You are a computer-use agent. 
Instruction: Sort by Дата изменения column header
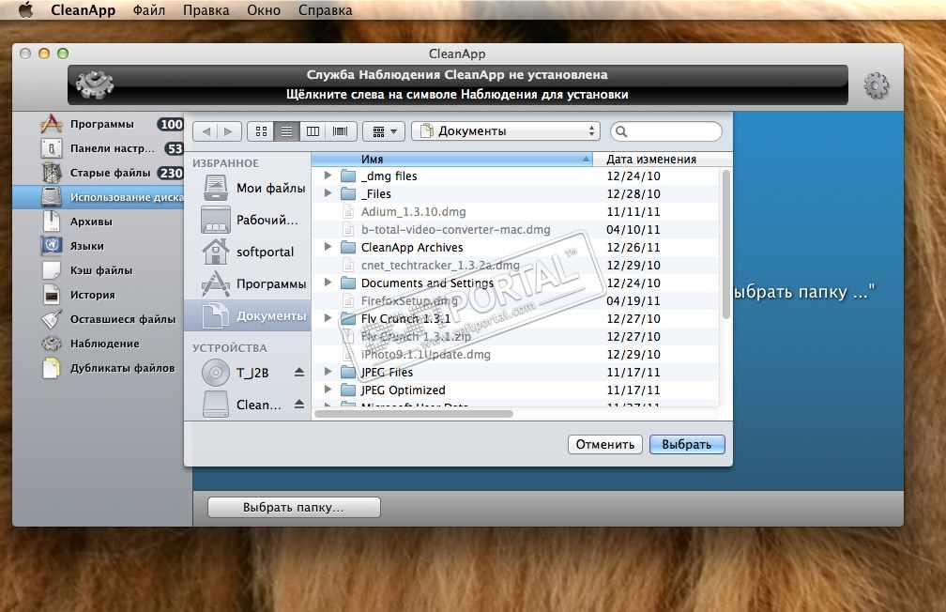[x=663, y=160]
